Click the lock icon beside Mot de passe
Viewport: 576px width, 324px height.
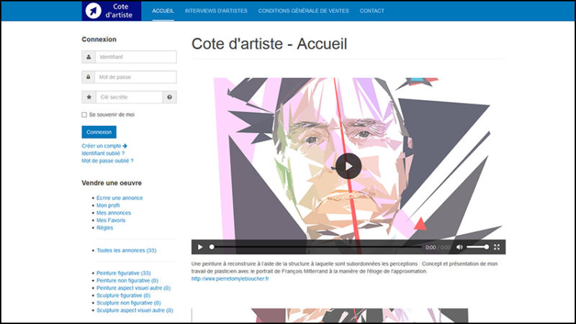(x=89, y=77)
